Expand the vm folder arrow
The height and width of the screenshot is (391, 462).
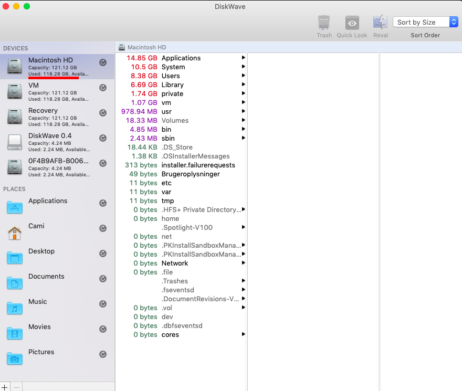click(244, 102)
